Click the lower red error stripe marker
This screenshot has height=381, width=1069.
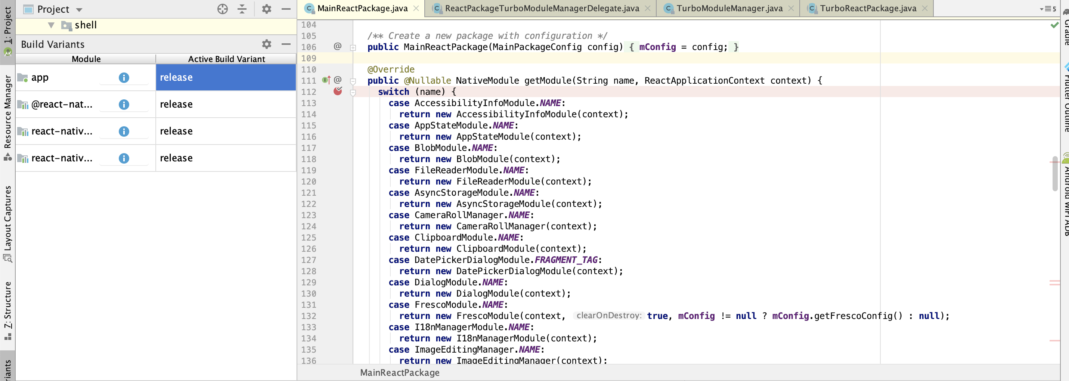[1054, 341]
